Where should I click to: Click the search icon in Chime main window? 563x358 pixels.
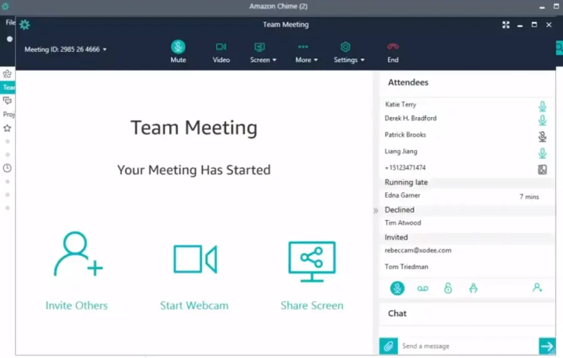[x=559, y=47]
